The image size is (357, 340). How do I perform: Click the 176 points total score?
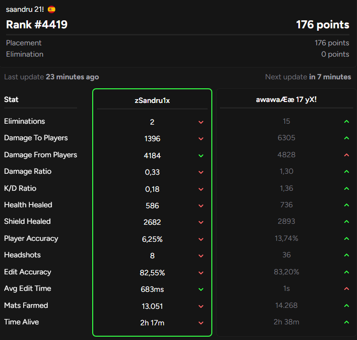tap(322, 25)
